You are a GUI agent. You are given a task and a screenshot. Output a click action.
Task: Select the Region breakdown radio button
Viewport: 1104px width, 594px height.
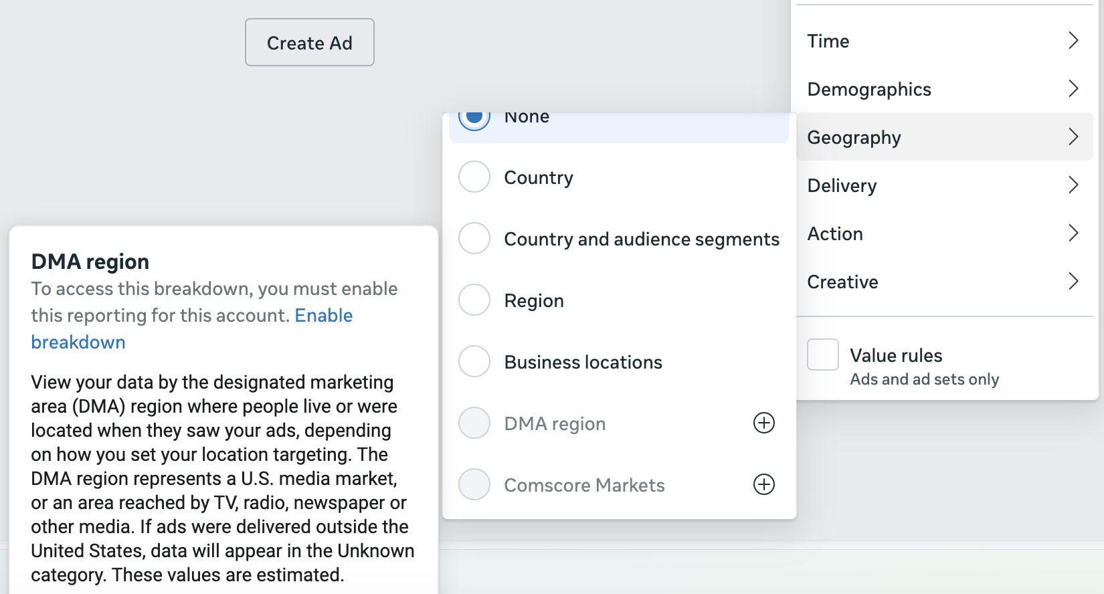pyautogui.click(x=474, y=300)
